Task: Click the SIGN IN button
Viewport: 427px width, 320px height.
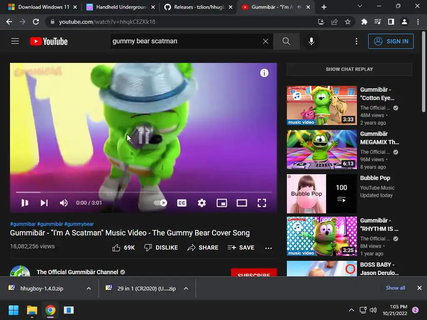Action: (391, 41)
